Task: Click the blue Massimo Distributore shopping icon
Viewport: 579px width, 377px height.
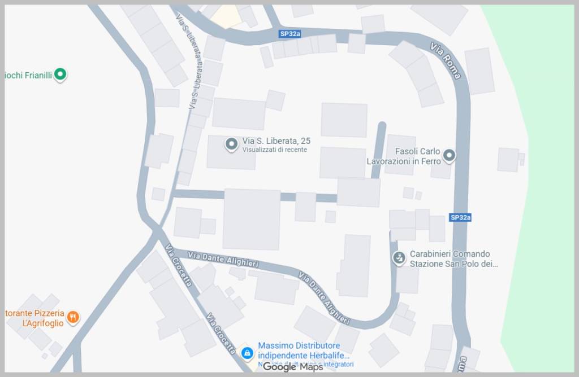Action: pyautogui.click(x=247, y=353)
